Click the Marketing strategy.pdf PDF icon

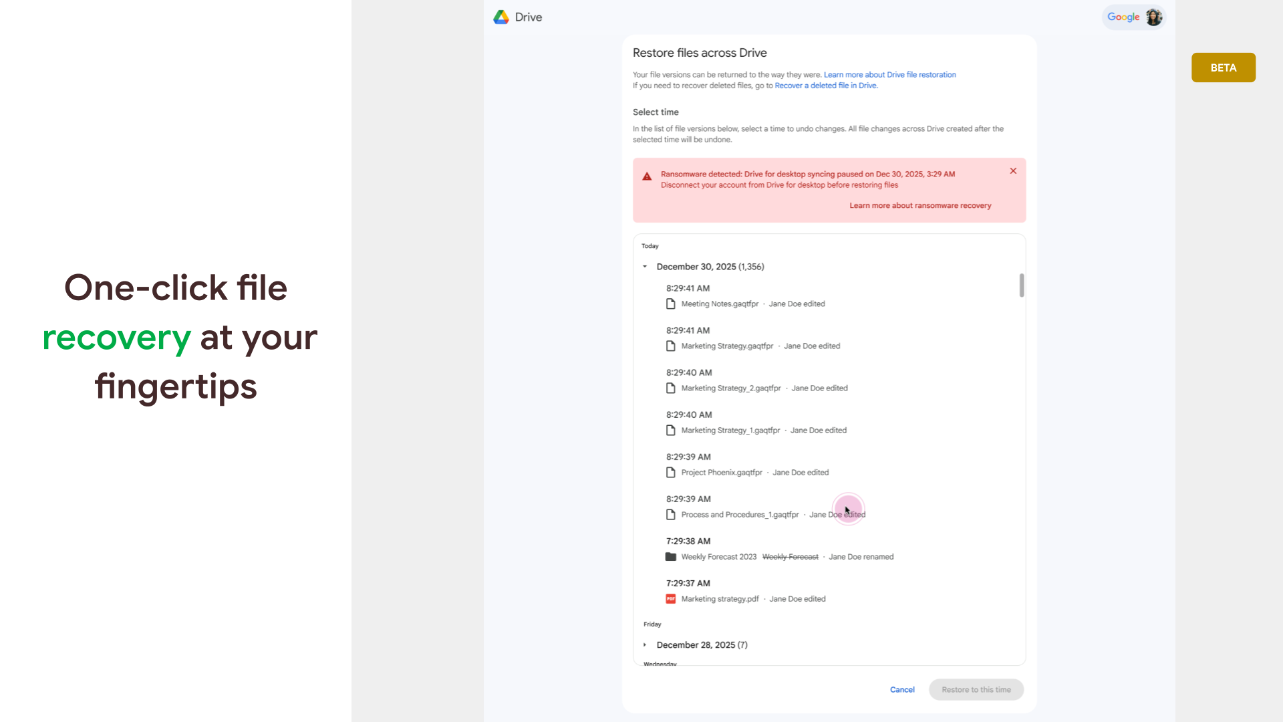pyautogui.click(x=670, y=599)
